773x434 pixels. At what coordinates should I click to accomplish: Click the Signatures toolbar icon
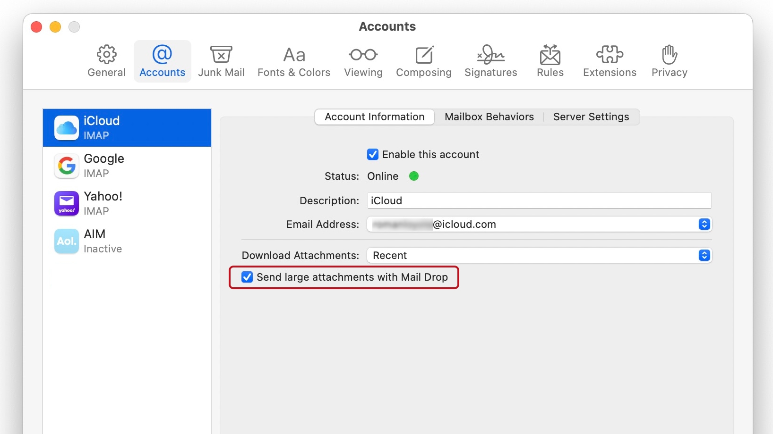(x=490, y=61)
